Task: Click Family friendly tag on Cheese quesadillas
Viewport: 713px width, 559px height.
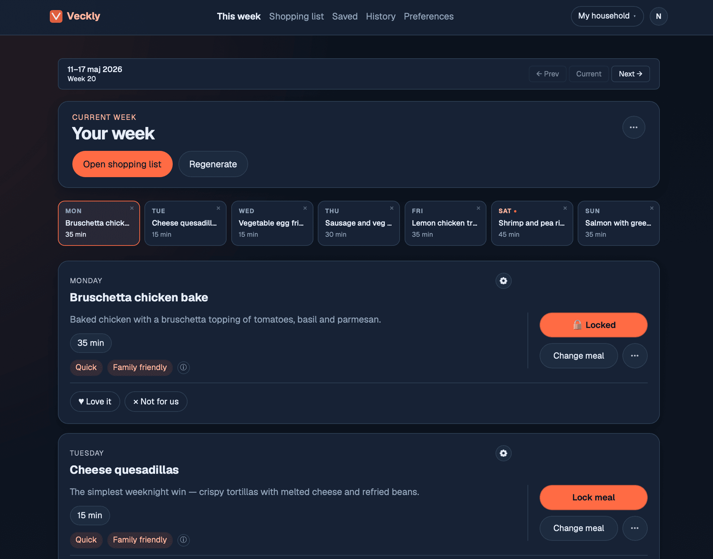Action: pyautogui.click(x=140, y=540)
